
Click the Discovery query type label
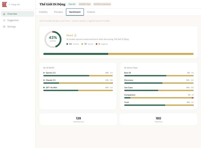[x=129, y=80]
